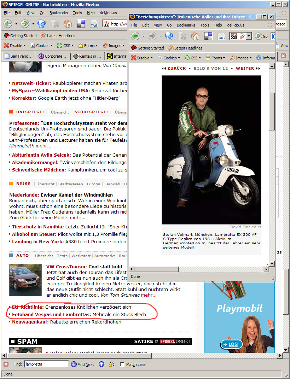Toggle the Match case checkbox

point(122,364)
